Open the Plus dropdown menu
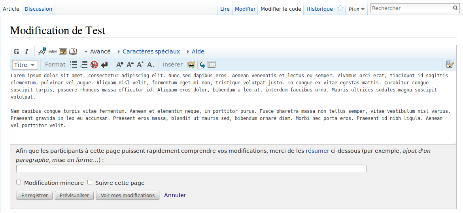This screenshot has height=213, width=463. [356, 9]
